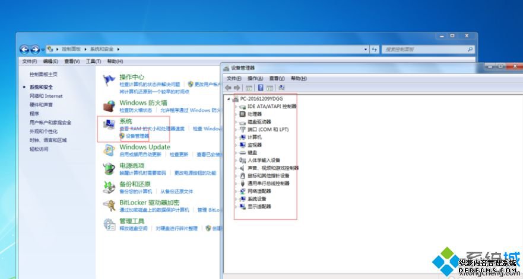This screenshot has width=523, height=279.
Task: Click the refresh button beside the address bar
Action: click(x=374, y=49)
